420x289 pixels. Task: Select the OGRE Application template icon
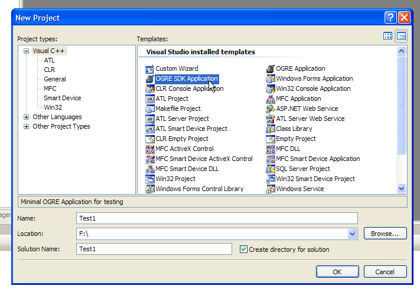coord(271,68)
